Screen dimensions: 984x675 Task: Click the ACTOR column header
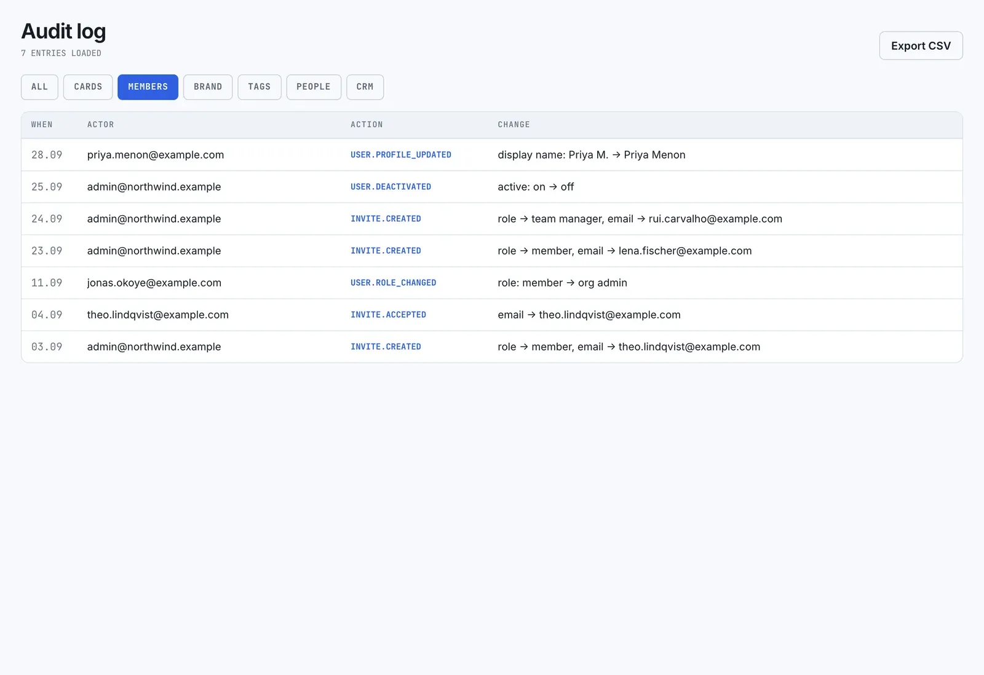point(101,125)
